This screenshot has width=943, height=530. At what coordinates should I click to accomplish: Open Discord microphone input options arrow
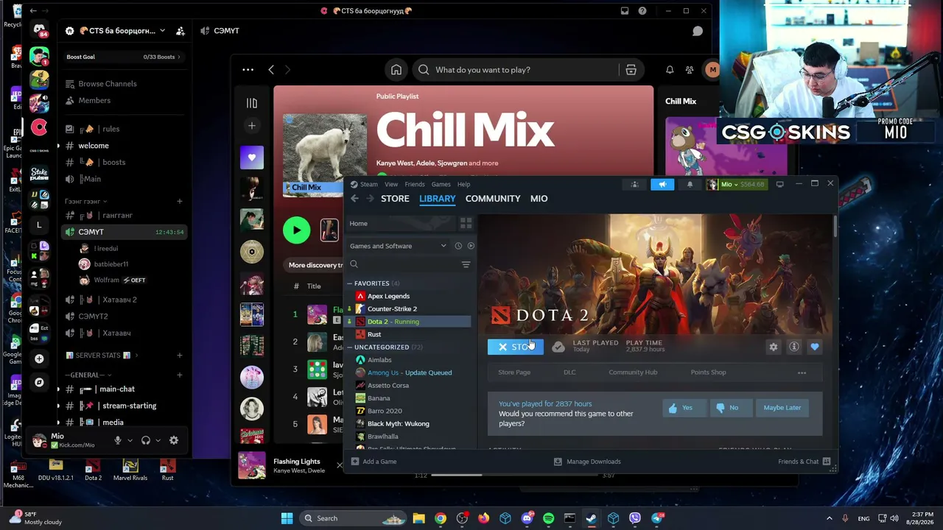tap(130, 440)
